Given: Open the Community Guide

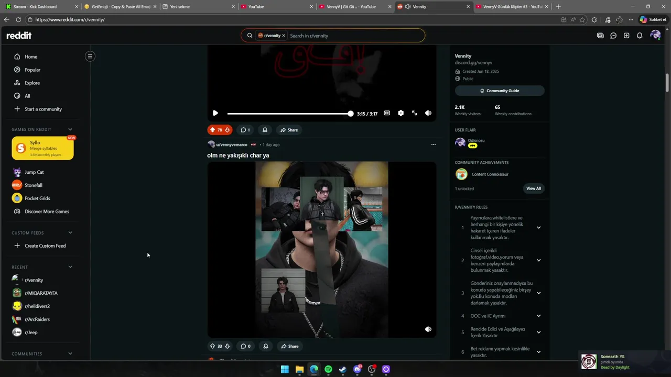Looking at the screenshot, I should (x=500, y=91).
